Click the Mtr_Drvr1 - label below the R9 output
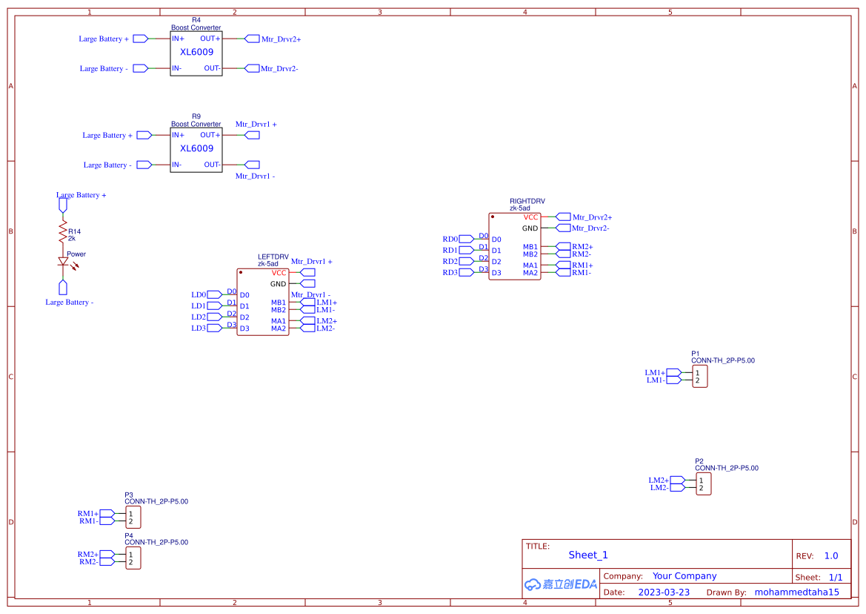 coord(255,176)
